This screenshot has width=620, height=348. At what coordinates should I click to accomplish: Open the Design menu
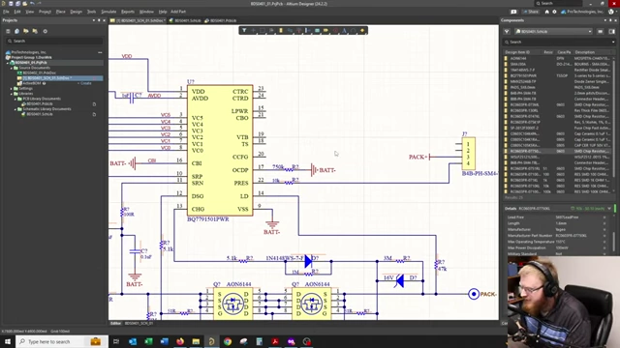pos(76,12)
